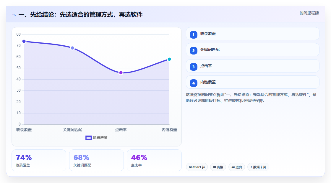
Task: Open the 点击率 step row
Action: pos(252,66)
